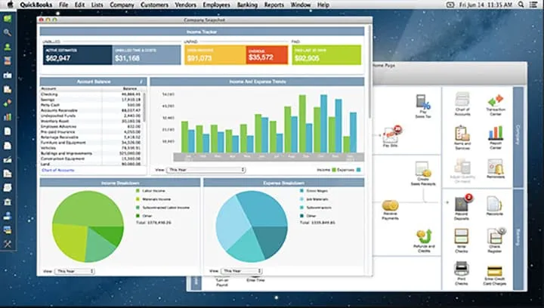Viewport: 544px width, 308px height.
Task: Expand the Income Breakdown View dropdown
Action: [x=76, y=270]
